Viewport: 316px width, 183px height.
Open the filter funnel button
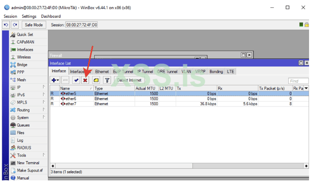pyautogui.click(x=107, y=80)
